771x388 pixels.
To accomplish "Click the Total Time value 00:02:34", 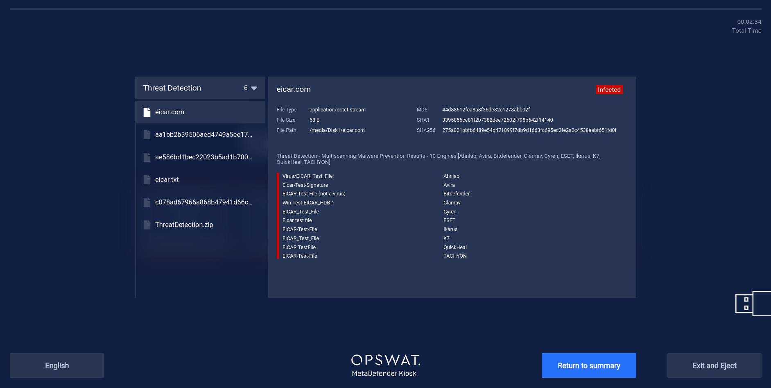I will 749,22.
